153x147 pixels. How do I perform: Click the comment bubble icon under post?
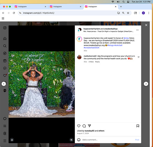coord(84,126)
